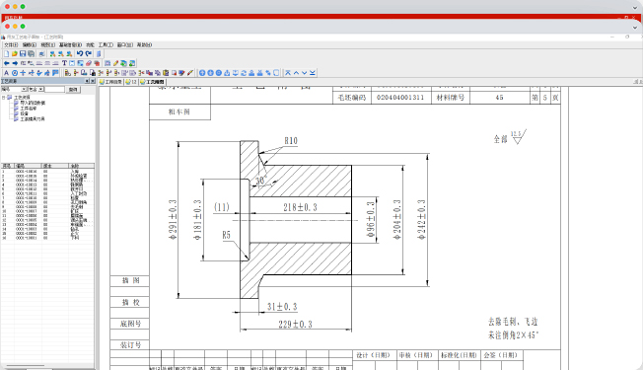This screenshot has height=370, width=643.
Task: Click the paste clipboard icon in the toolbar
Action: click(166, 73)
